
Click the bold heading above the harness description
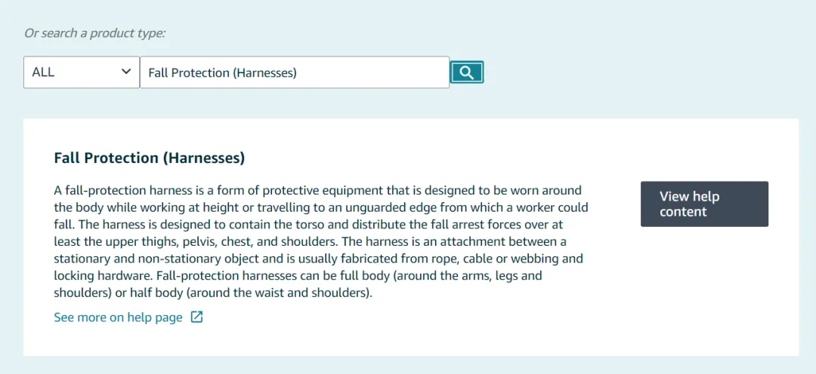150,158
